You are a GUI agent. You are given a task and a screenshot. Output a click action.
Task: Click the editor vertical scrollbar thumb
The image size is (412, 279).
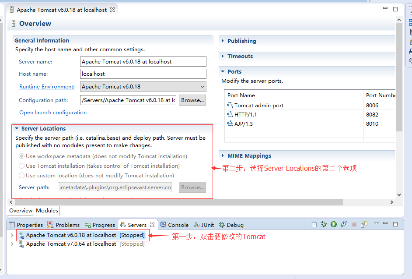coord(399,77)
